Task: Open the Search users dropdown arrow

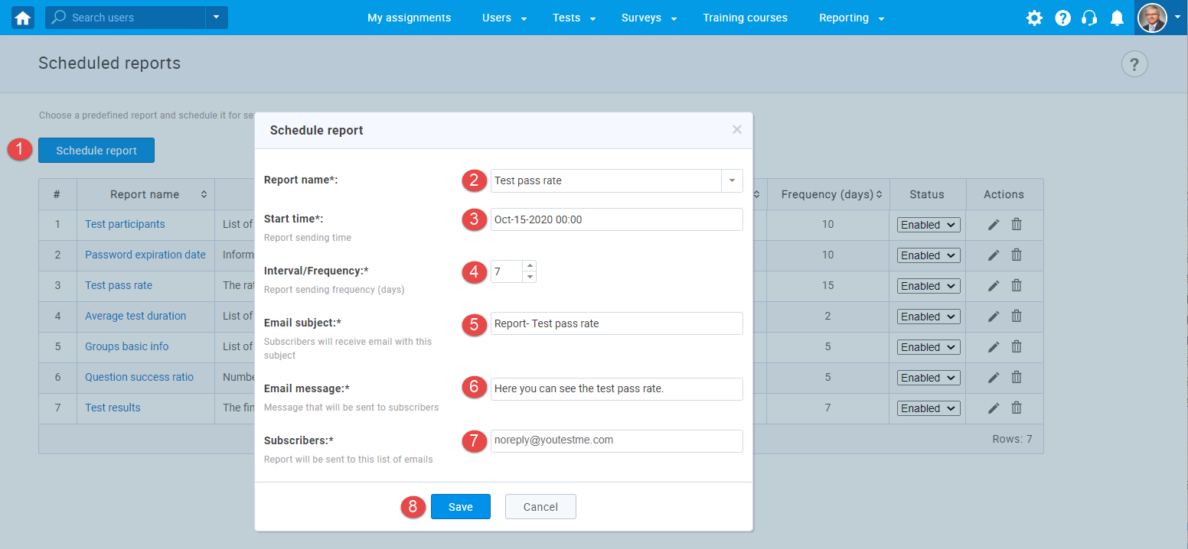Action: 216,17
